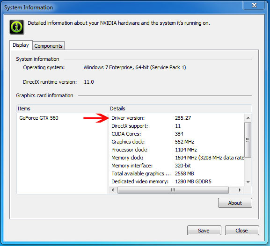Screen dimensions: 270x246
Task: Select the GeForce GTX 560 item
Action: [39, 118]
